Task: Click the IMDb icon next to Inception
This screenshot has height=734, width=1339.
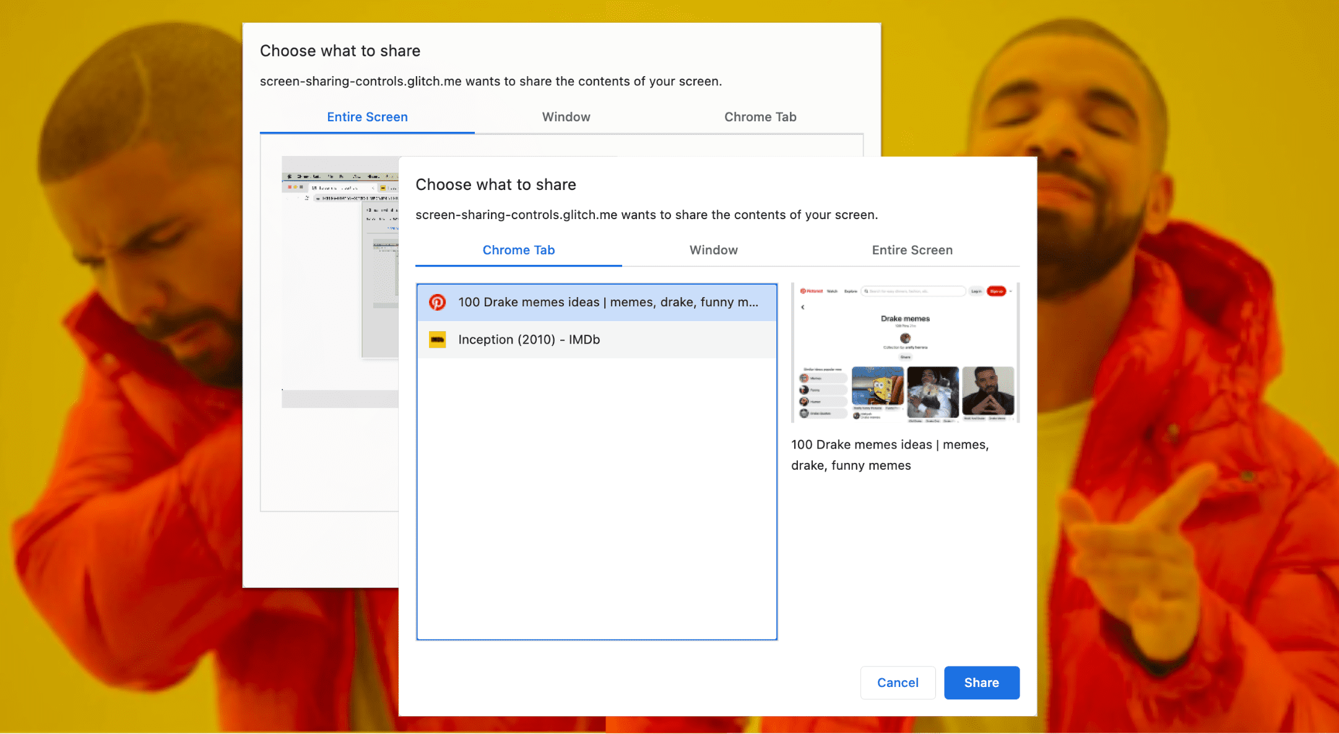Action: coord(438,339)
